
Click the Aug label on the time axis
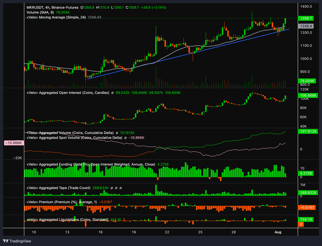[278, 232]
